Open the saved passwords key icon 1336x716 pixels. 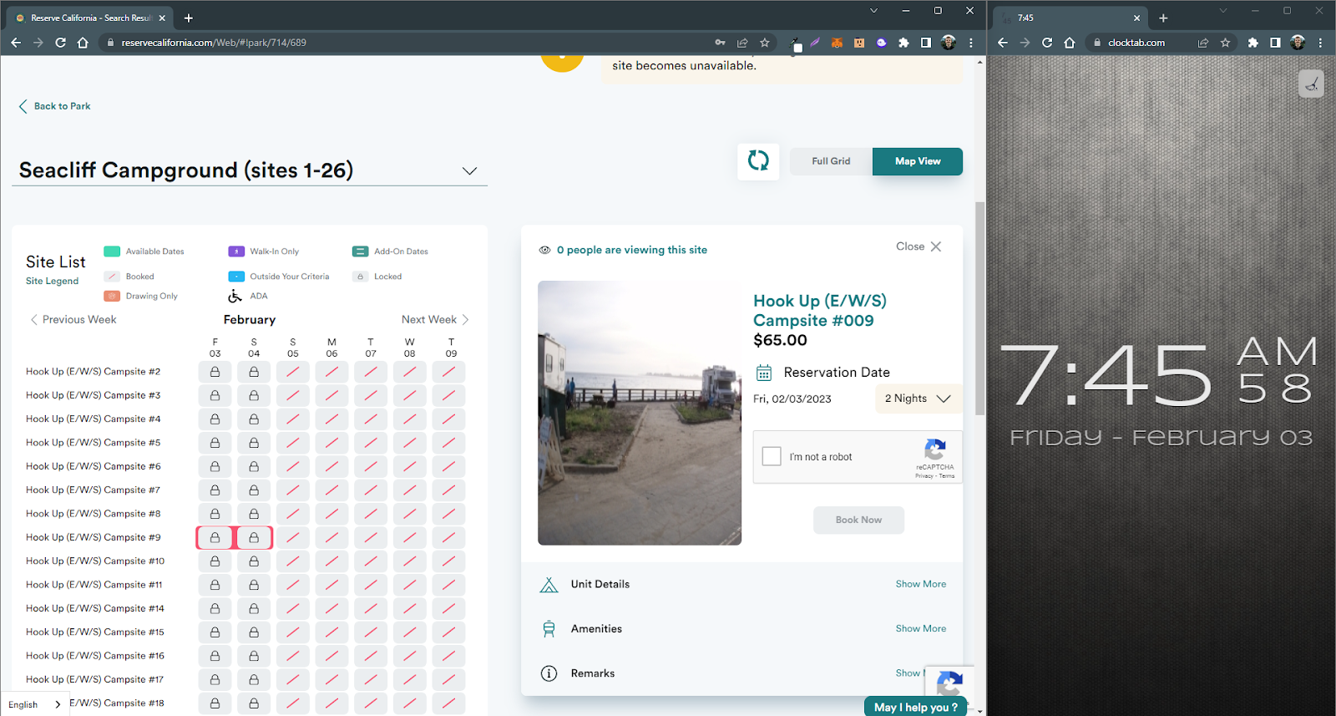[x=720, y=43]
